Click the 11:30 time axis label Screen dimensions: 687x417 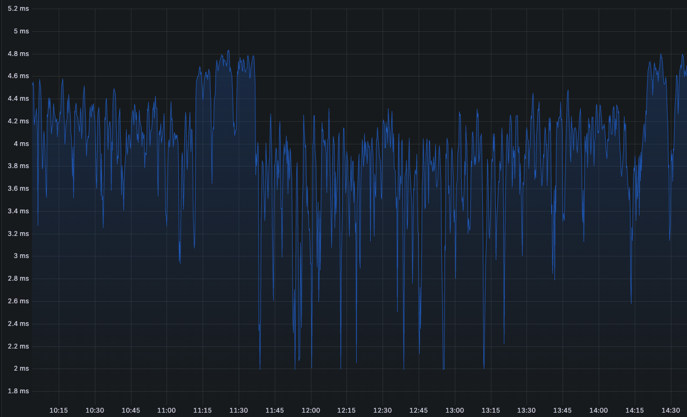[239, 411]
